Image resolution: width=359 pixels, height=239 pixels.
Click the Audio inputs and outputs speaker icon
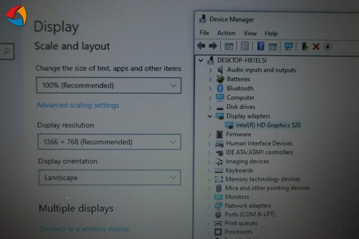coord(220,70)
